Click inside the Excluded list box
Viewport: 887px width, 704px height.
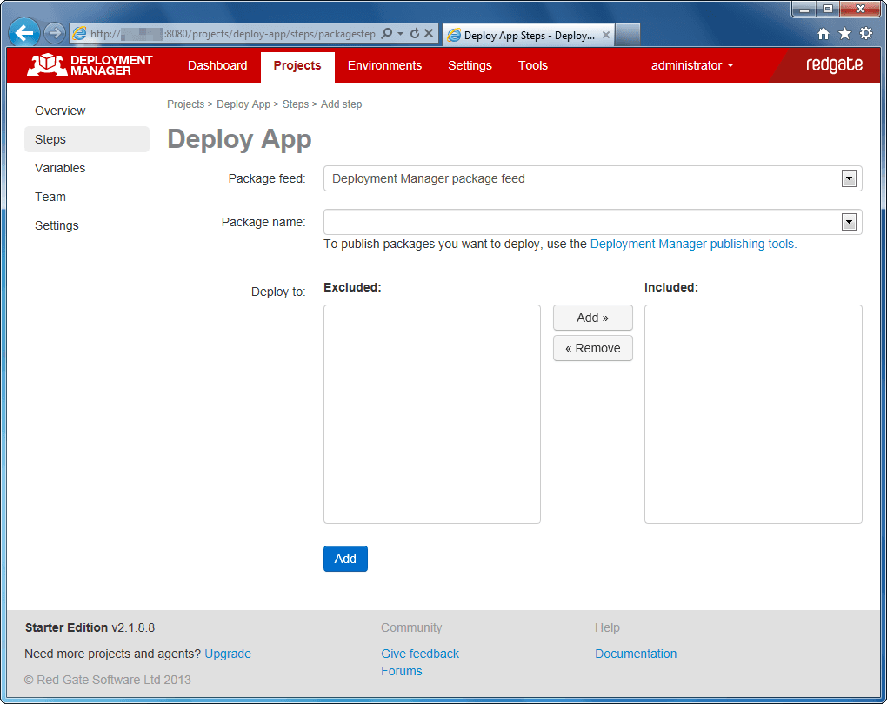tap(432, 414)
